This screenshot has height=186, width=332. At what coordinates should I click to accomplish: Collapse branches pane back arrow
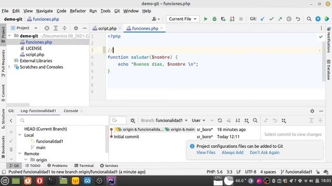tap(11, 120)
